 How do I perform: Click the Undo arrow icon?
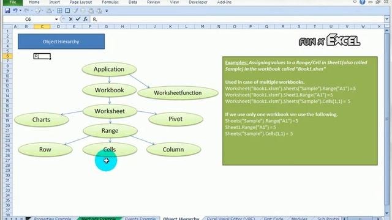[15, 11]
